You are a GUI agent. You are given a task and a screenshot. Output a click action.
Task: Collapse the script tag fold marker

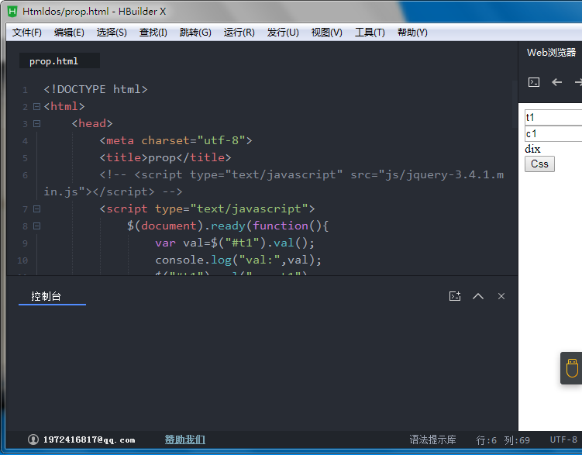pos(36,209)
